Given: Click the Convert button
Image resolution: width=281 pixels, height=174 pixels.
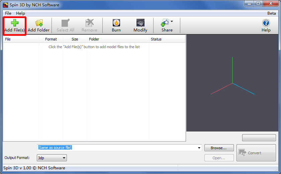Looking at the screenshot, I should click(256, 153).
